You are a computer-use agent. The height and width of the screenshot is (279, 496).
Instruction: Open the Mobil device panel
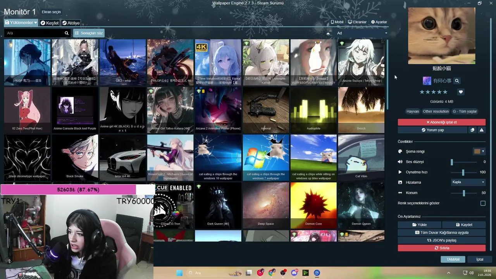tap(337, 22)
